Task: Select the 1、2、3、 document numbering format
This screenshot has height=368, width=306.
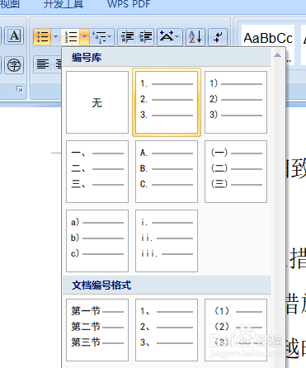Action: coord(167,330)
